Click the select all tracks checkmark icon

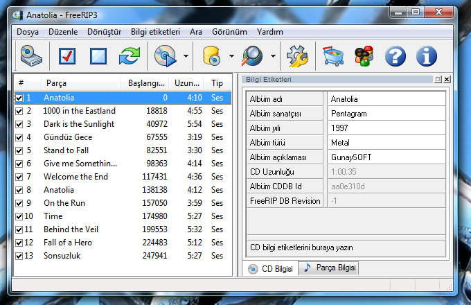(x=67, y=56)
